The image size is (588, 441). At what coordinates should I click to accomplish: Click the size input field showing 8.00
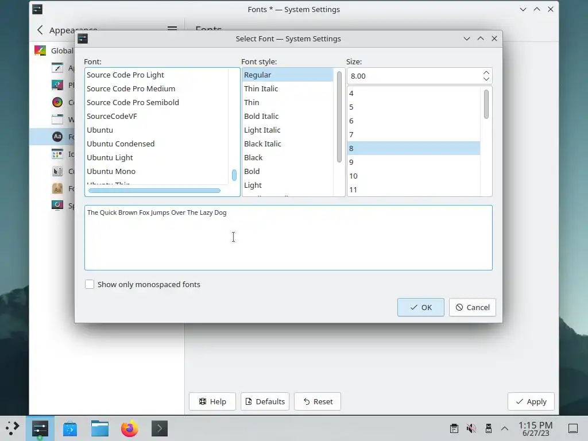(415, 76)
